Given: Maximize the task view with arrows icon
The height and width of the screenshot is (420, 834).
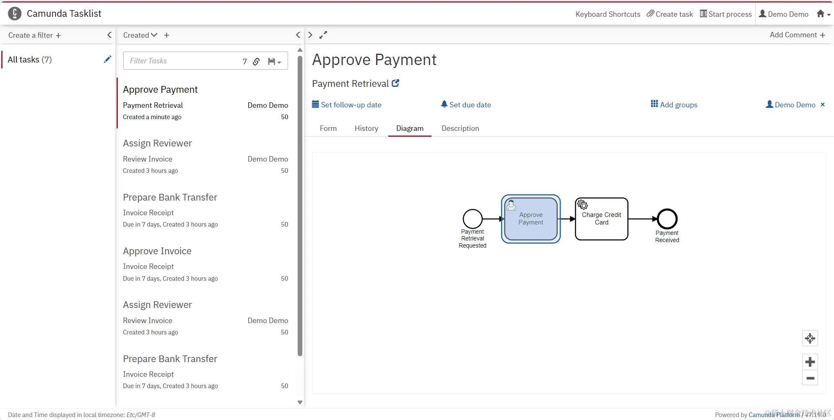Looking at the screenshot, I should (323, 35).
